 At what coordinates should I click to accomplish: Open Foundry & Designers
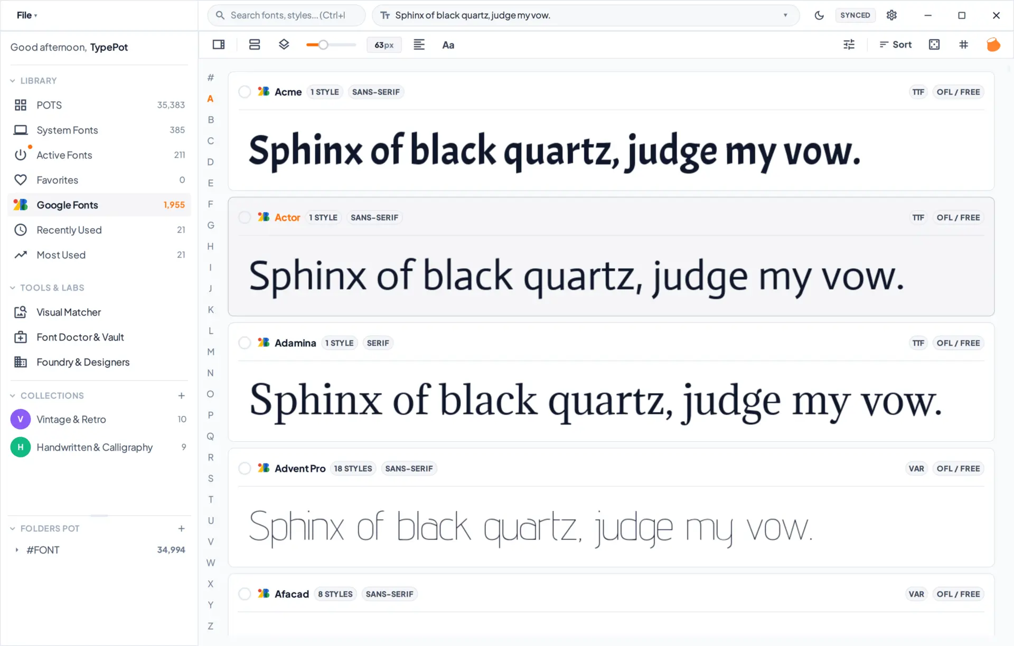pyautogui.click(x=99, y=362)
